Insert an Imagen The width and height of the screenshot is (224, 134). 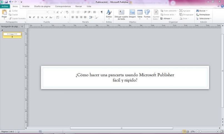pyautogui.click(x=132, y=14)
